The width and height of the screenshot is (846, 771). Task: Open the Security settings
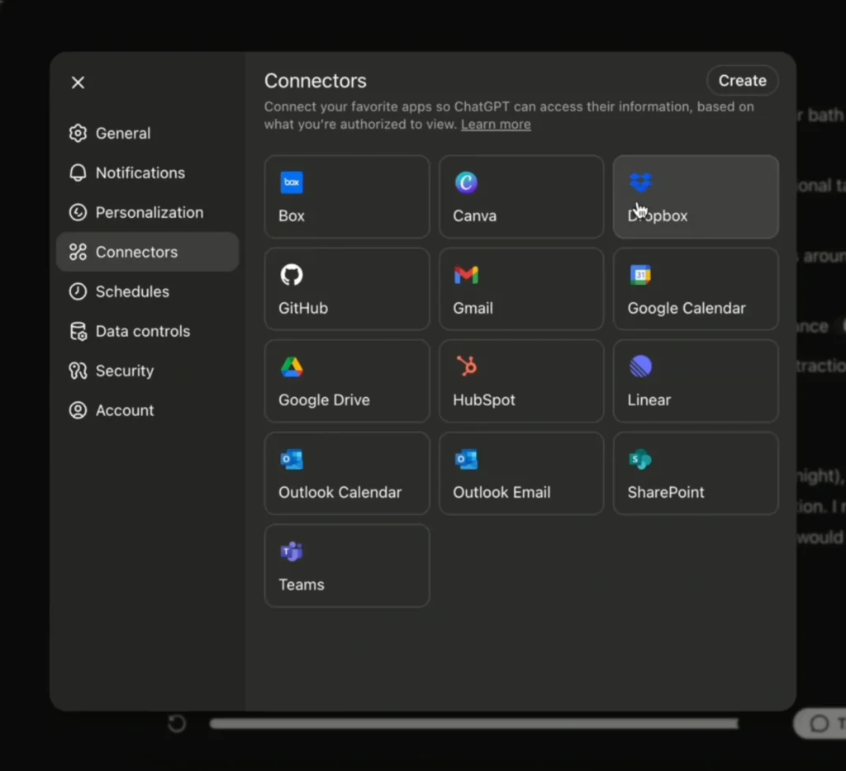(147, 371)
